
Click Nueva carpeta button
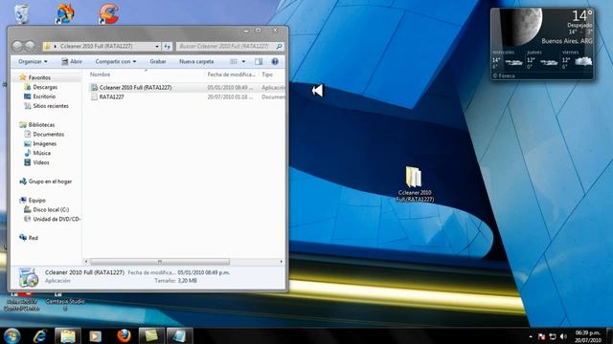[196, 61]
